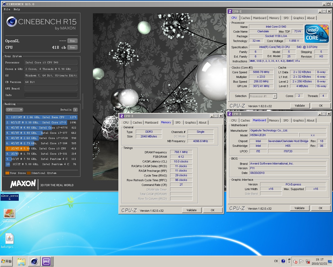333x267 pixels.
Task: Click the language indicator CH in tray
Action: (276, 261)
